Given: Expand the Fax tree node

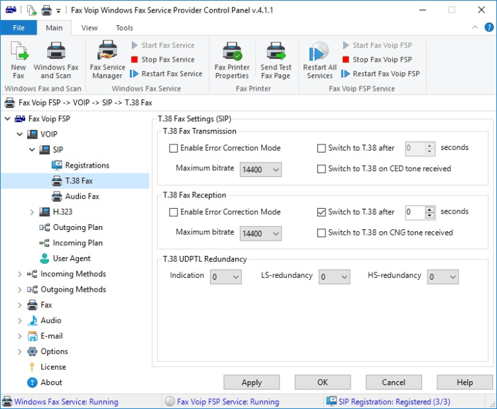Looking at the screenshot, I should tap(20, 305).
